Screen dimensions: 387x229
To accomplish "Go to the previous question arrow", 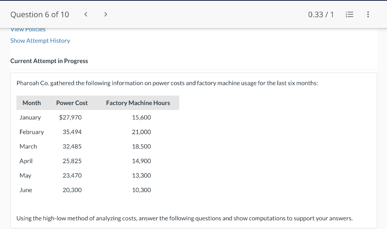I will [86, 14].
